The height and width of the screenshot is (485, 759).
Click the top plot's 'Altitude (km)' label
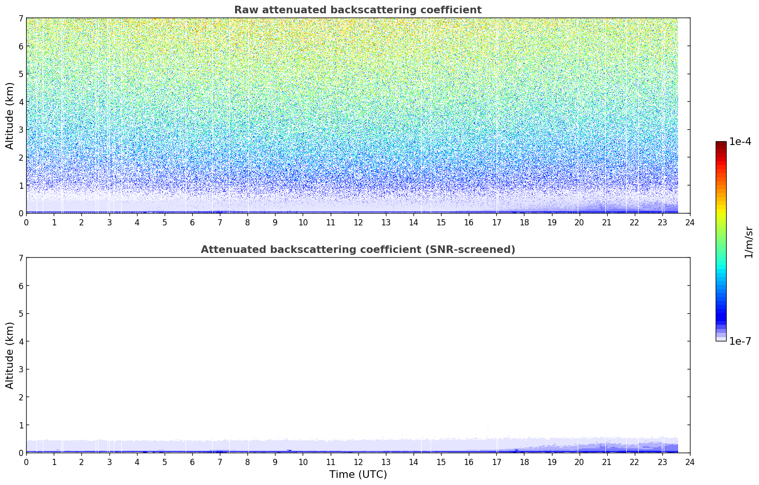tap(10, 116)
